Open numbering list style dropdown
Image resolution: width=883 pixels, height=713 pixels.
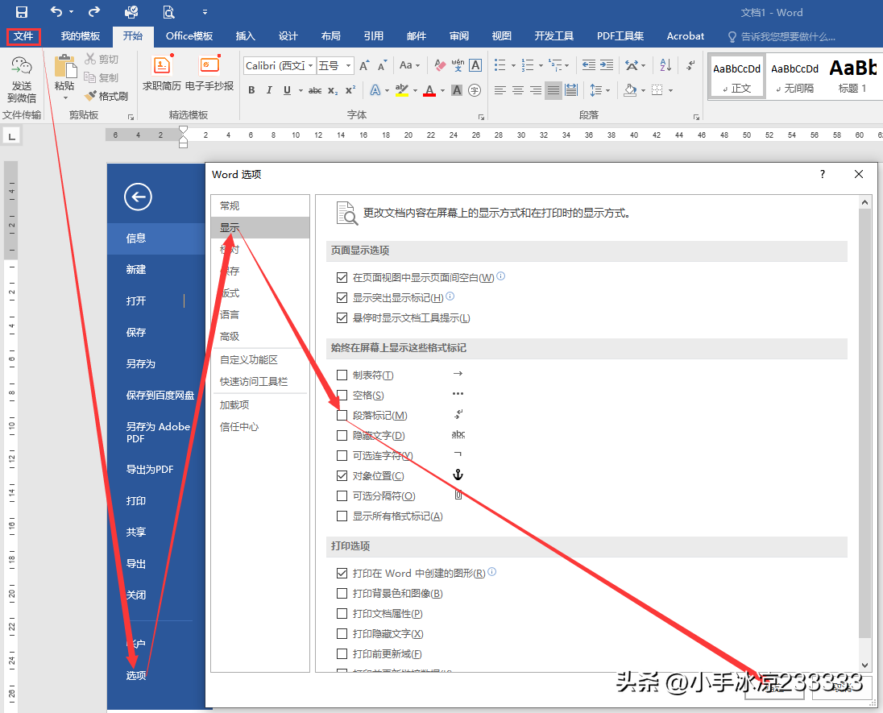tap(541, 65)
